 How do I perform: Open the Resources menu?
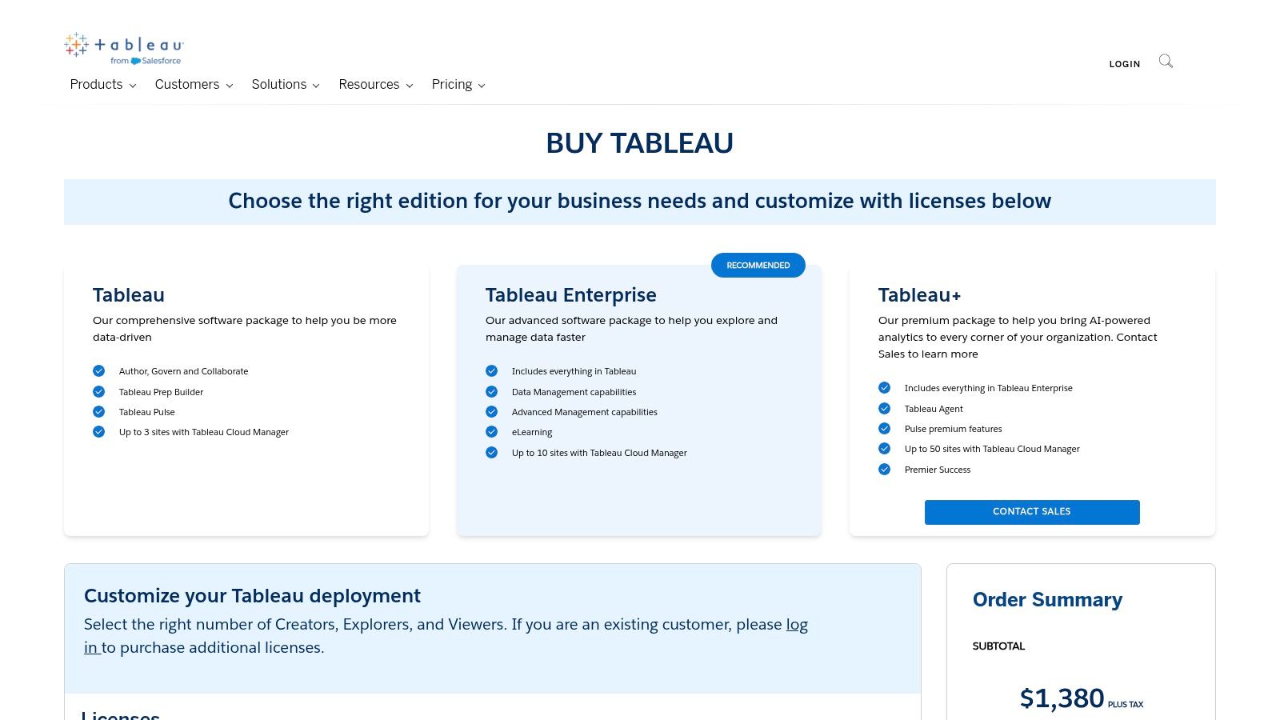pos(376,85)
